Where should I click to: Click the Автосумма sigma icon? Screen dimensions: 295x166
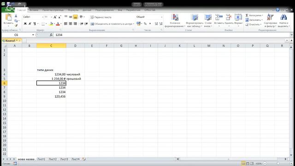[247, 15]
